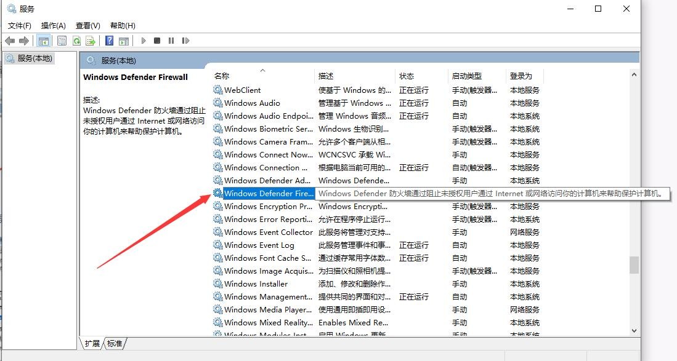Click the WCNCSVC 承载 Wi... description cell
The image size is (677, 361).
354,154
